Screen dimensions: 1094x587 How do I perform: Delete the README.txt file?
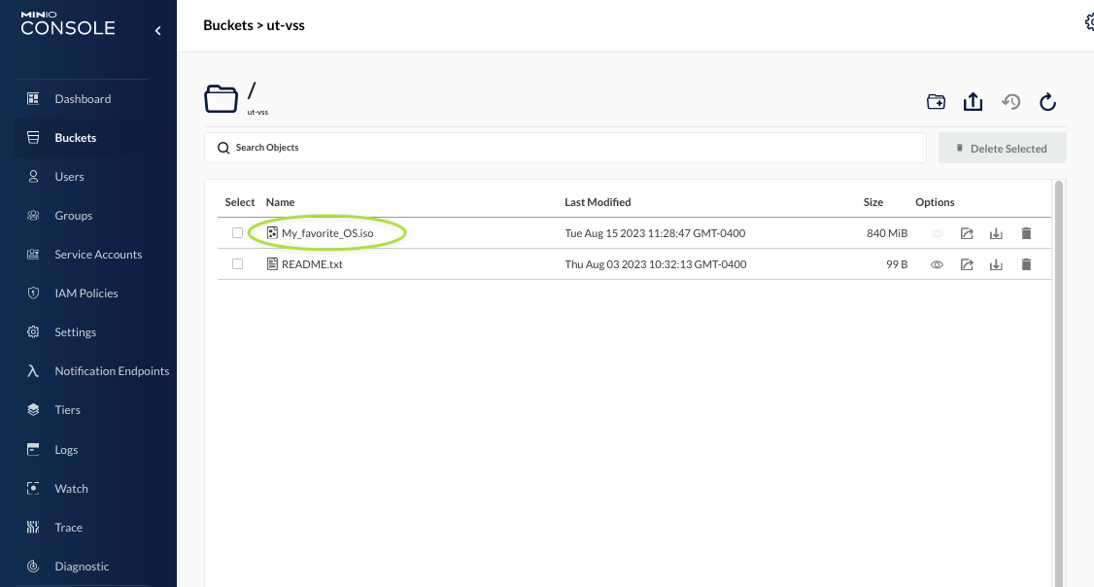click(1026, 264)
